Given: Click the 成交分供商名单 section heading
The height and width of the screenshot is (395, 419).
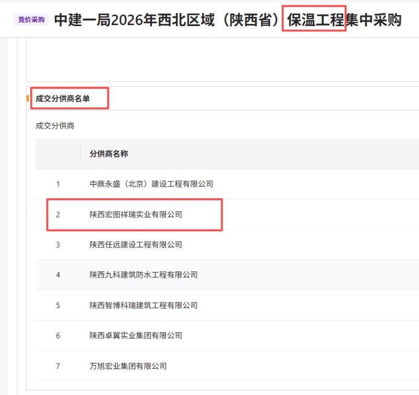Looking at the screenshot, I should (x=62, y=98).
